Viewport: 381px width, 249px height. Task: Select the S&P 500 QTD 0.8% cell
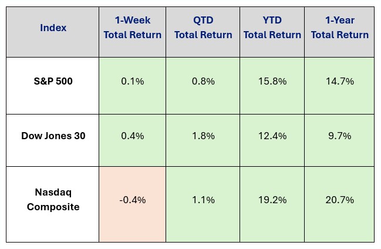point(203,82)
